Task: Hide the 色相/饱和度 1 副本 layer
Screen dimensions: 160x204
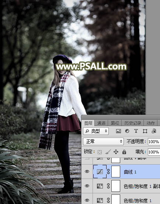Action: (x=87, y=186)
